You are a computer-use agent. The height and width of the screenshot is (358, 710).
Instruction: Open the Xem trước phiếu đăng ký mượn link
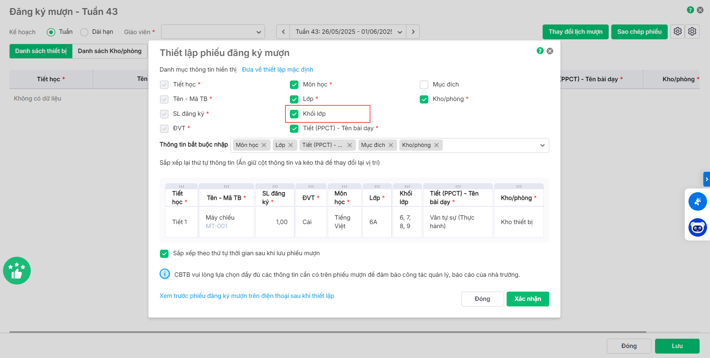point(247,296)
